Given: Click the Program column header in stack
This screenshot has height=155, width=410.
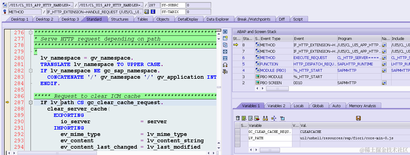Looking at the screenshot, I should pos(359,38).
